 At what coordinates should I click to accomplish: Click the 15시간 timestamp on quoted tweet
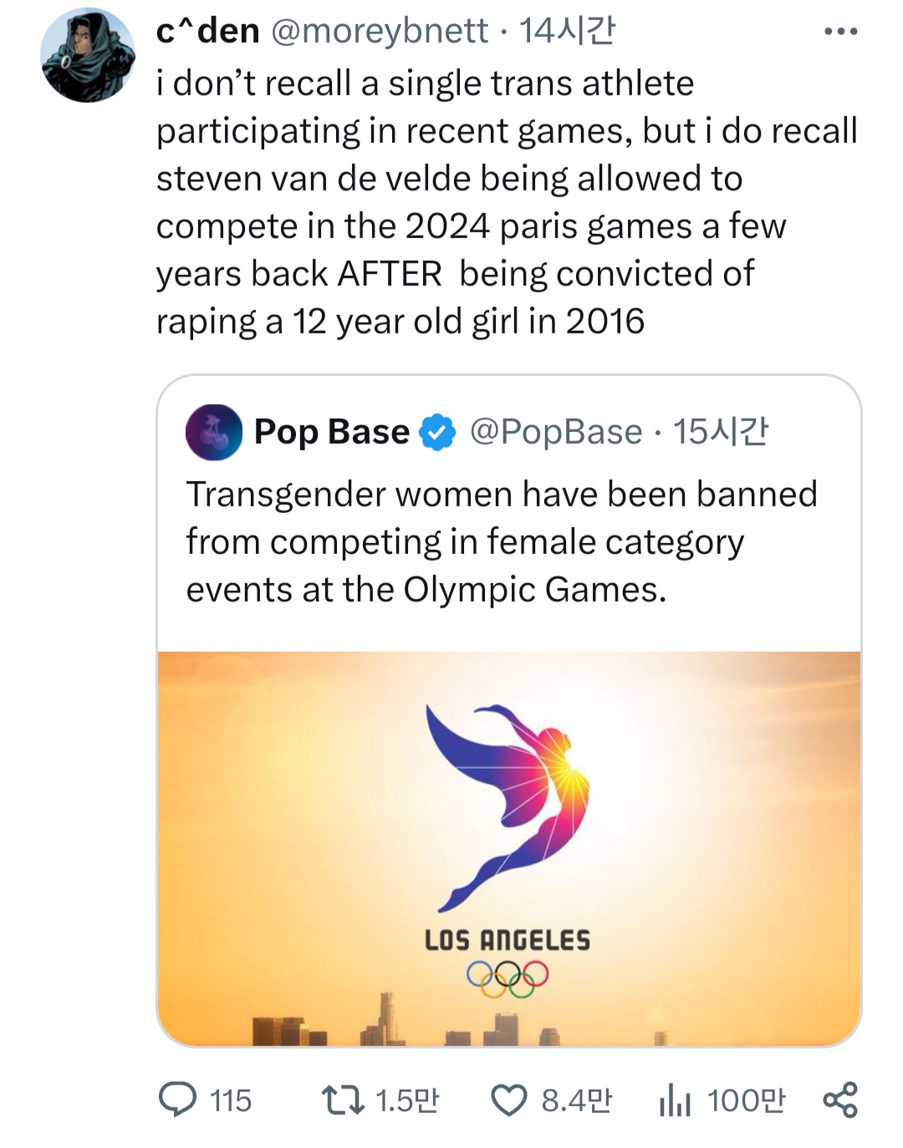click(720, 432)
